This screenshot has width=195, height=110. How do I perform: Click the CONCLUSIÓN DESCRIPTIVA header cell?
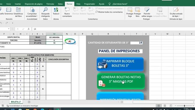pos(58,60)
